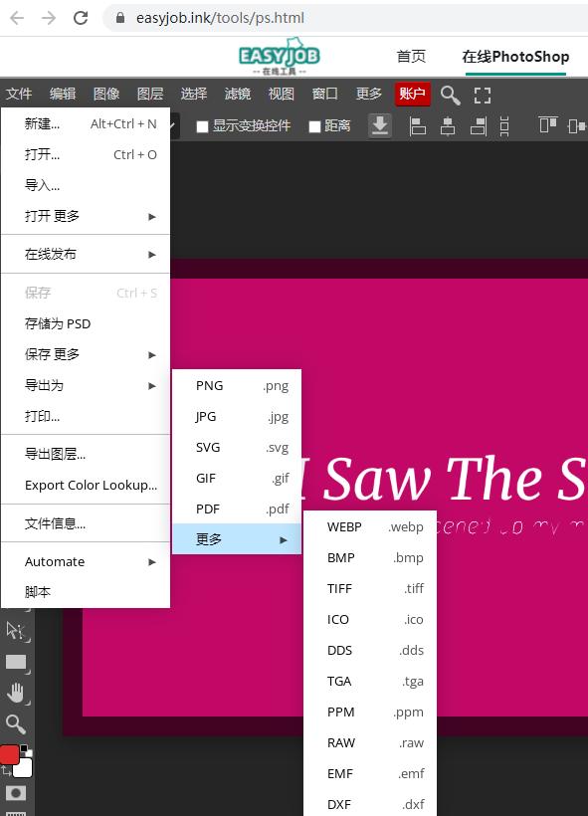Screen dimensions: 588x816
Task: Enable 显示变换控件 checkbox
Action: 202,126
